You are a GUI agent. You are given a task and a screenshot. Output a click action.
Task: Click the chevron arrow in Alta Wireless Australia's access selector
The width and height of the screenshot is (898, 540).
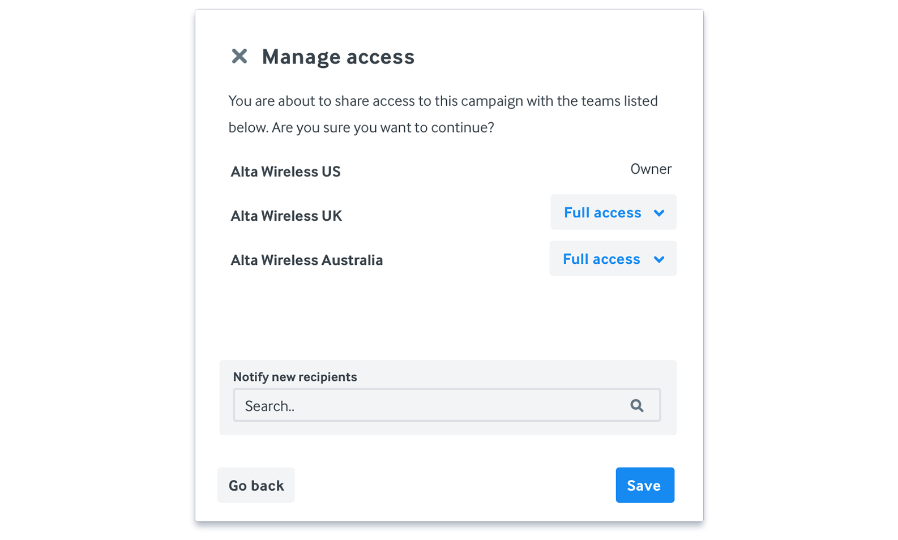[658, 259]
